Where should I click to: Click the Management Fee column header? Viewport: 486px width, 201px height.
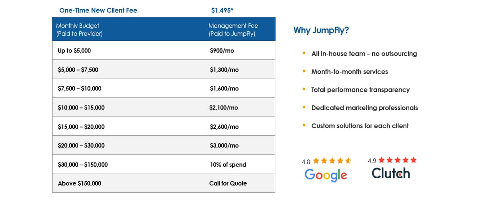pos(233,30)
